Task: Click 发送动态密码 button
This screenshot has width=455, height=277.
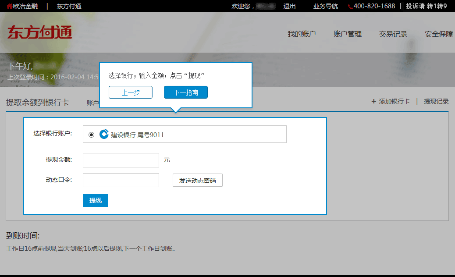Action: [198, 180]
